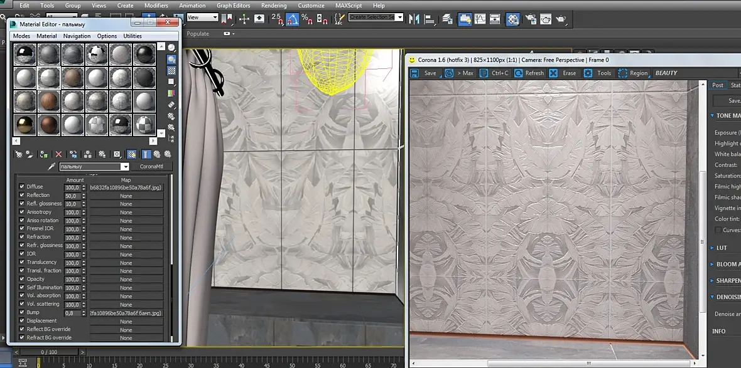Pick material from object with eyedropper

[52, 167]
